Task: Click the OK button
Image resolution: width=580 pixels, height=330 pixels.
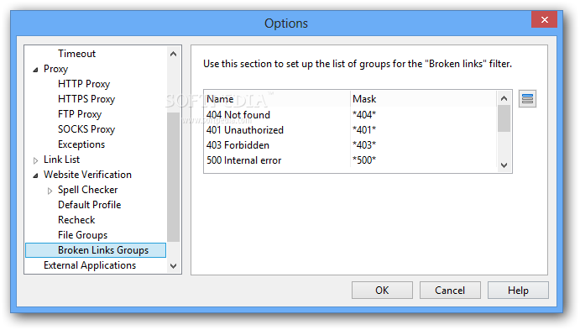Action: pos(382,290)
